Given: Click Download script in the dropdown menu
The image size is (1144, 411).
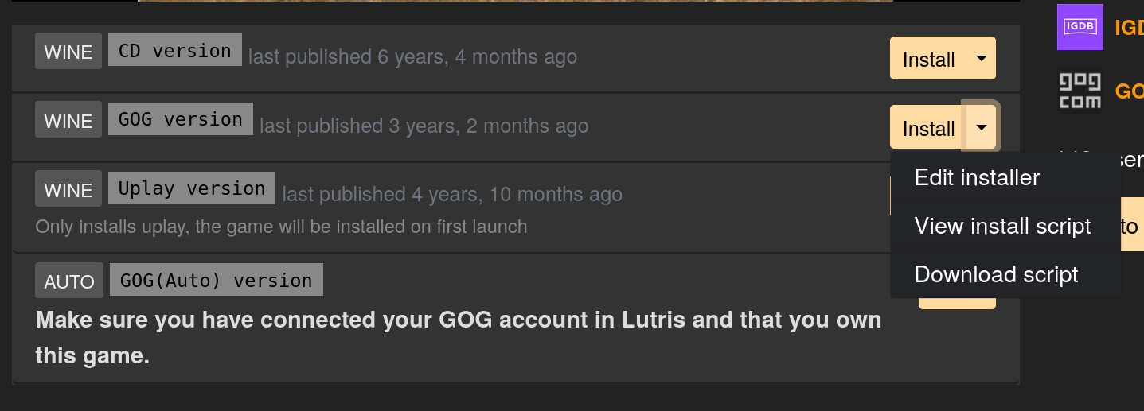Looking at the screenshot, I should click(996, 274).
